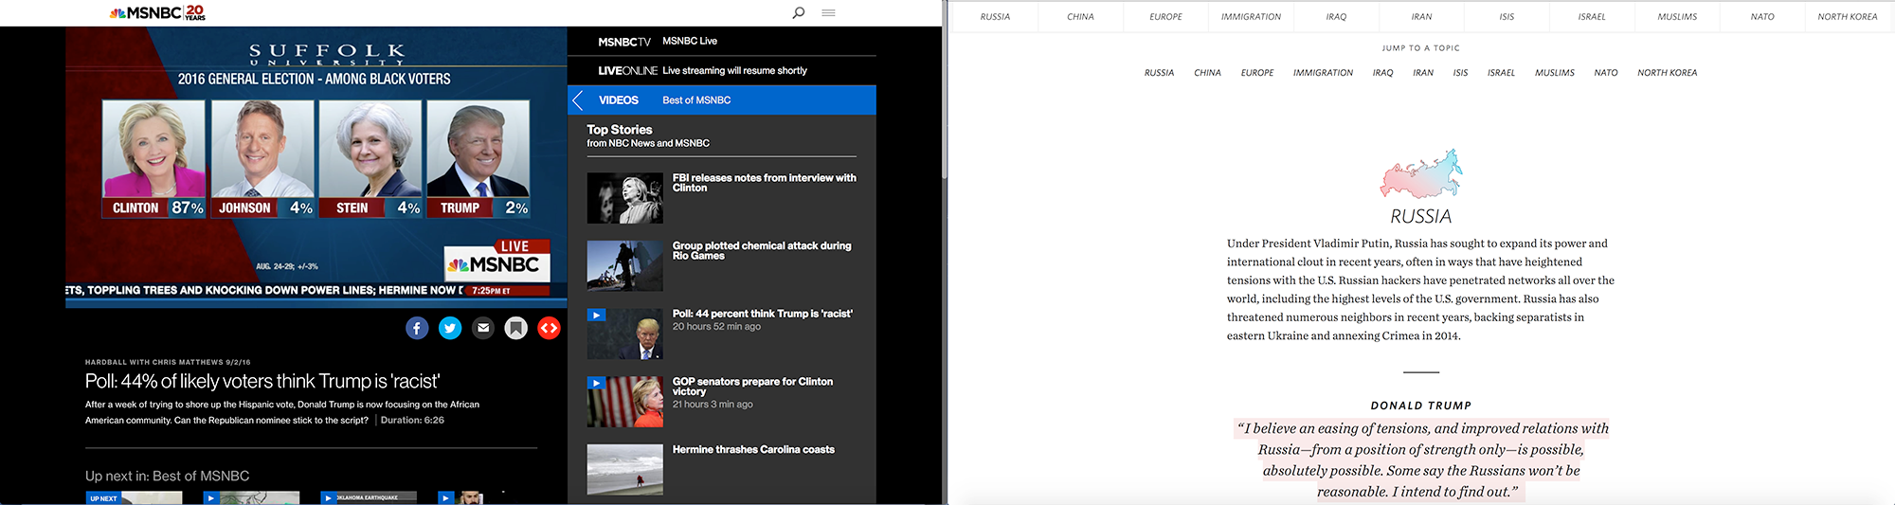Click 'Up next in: Best of MSNBC' text
The width and height of the screenshot is (1895, 505).
pyautogui.click(x=168, y=476)
